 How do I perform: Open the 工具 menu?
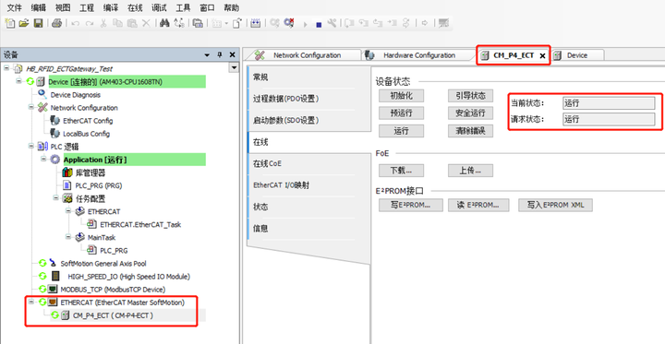(x=183, y=7)
